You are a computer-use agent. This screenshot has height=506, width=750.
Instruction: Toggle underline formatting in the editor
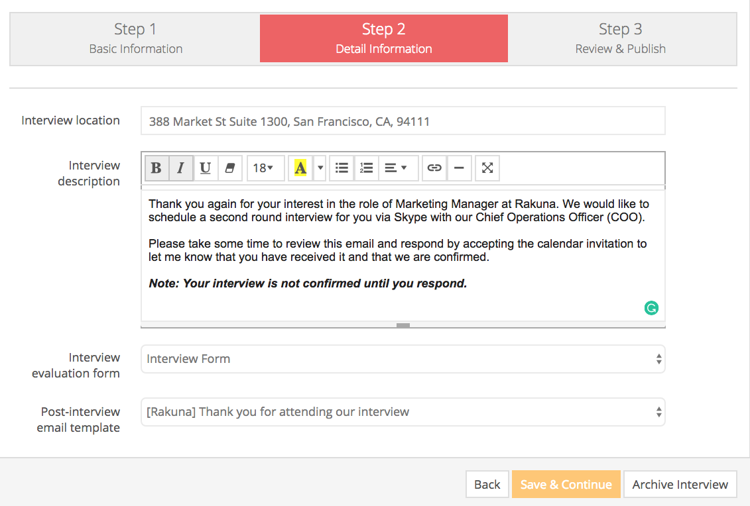pyautogui.click(x=206, y=168)
